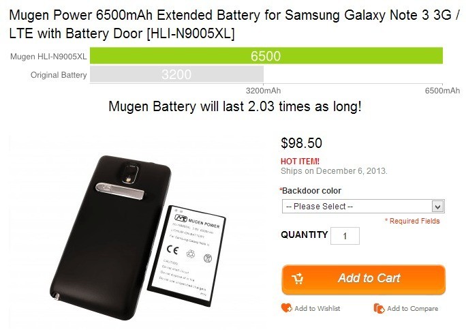Screen dimensions: 466x332
Task: Click the green 6500 Mugen capacity bar
Action: tap(266, 56)
